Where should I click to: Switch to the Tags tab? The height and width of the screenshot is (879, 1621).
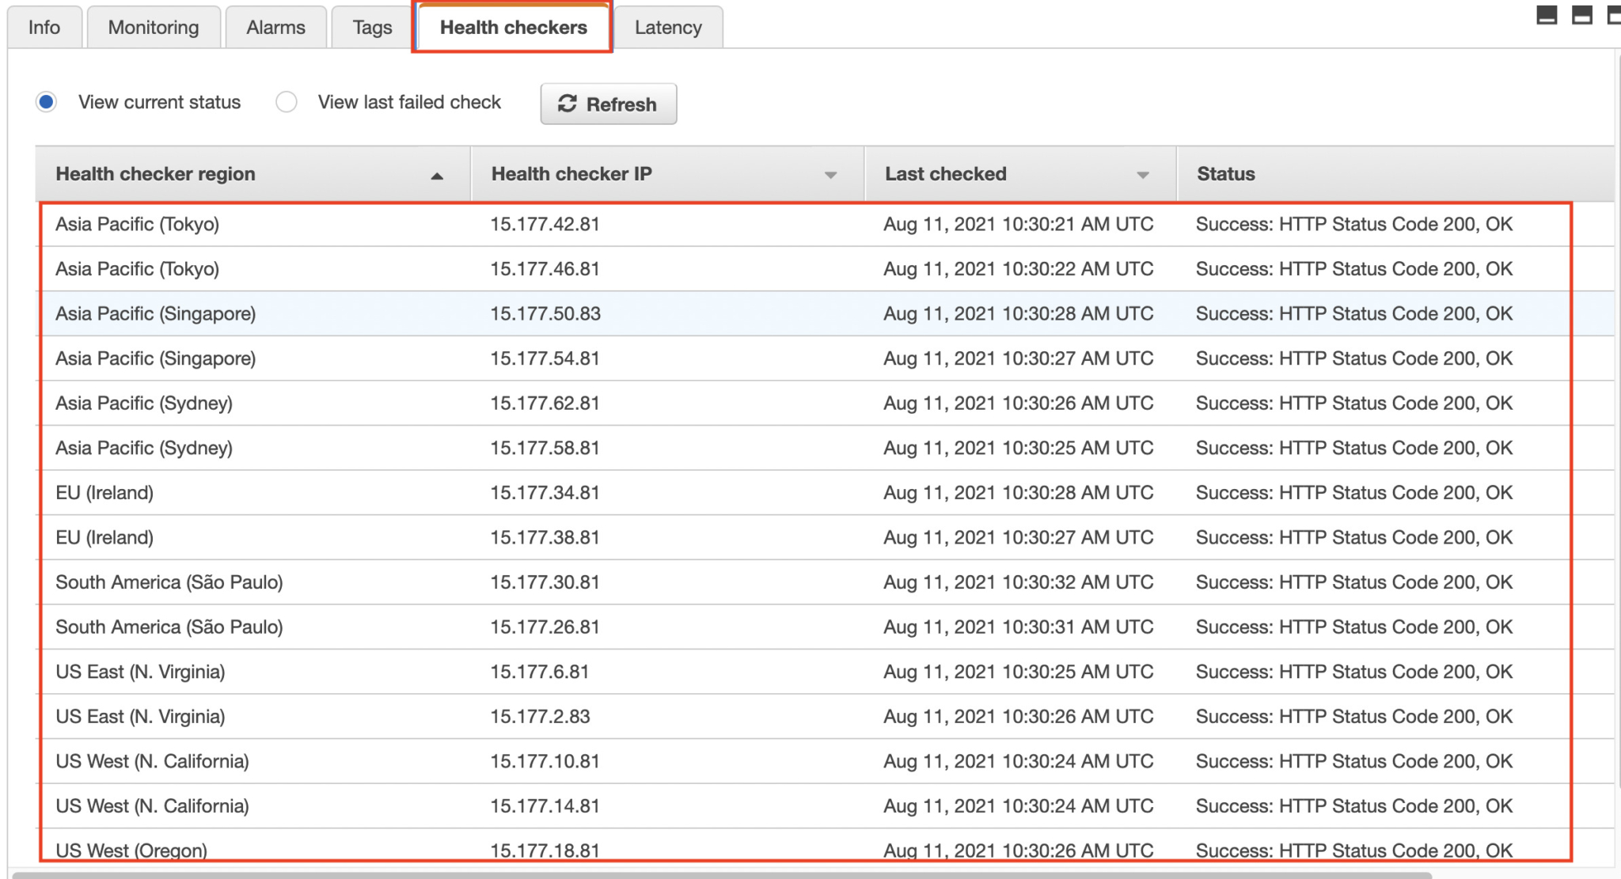click(372, 28)
